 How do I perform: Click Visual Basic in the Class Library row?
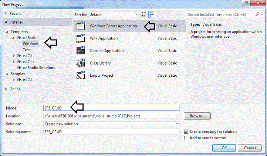(x=167, y=63)
